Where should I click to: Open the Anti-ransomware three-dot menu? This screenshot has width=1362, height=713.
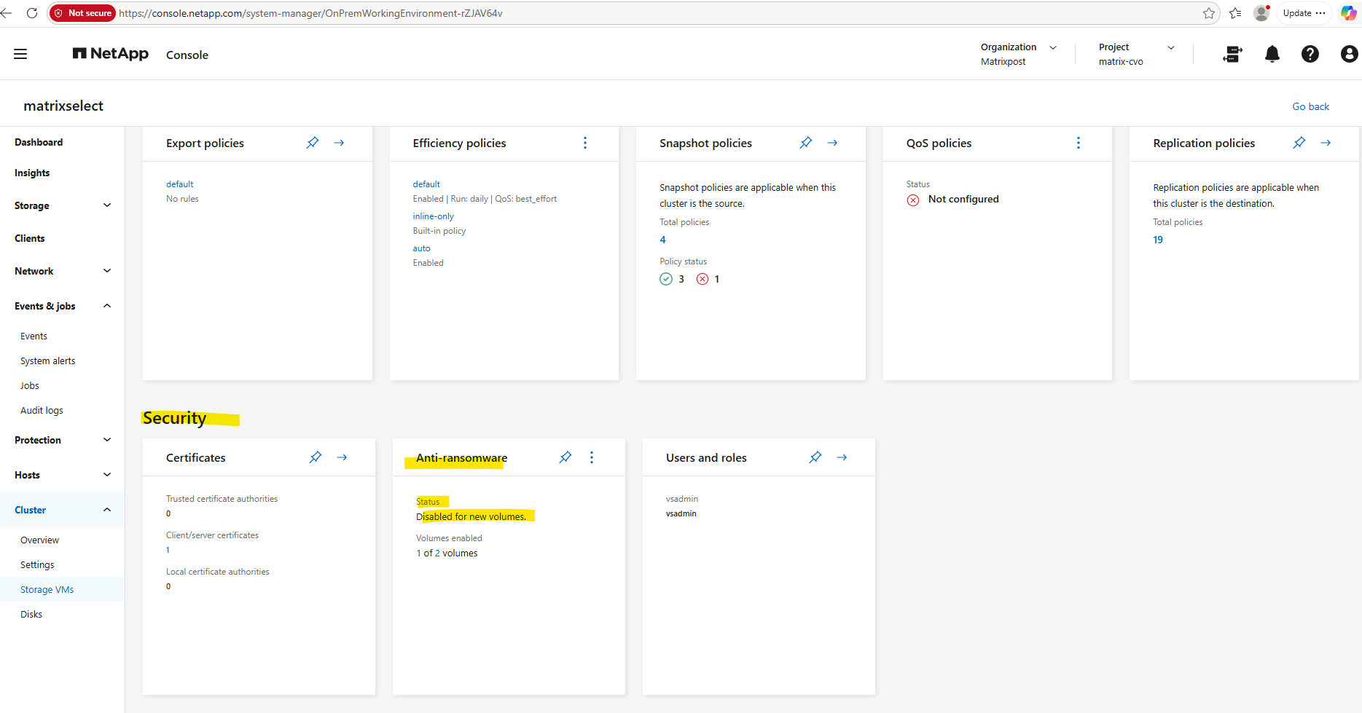(592, 457)
